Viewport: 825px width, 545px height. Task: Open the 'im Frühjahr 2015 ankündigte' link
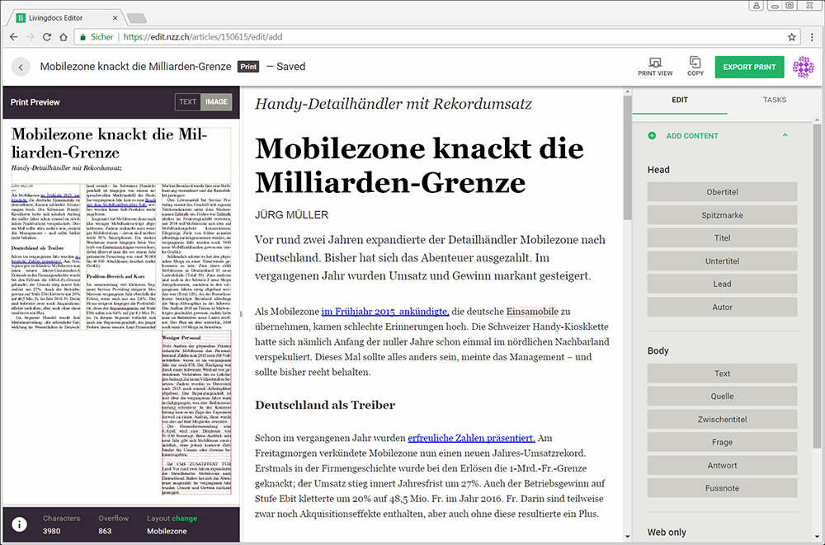pyautogui.click(x=385, y=312)
